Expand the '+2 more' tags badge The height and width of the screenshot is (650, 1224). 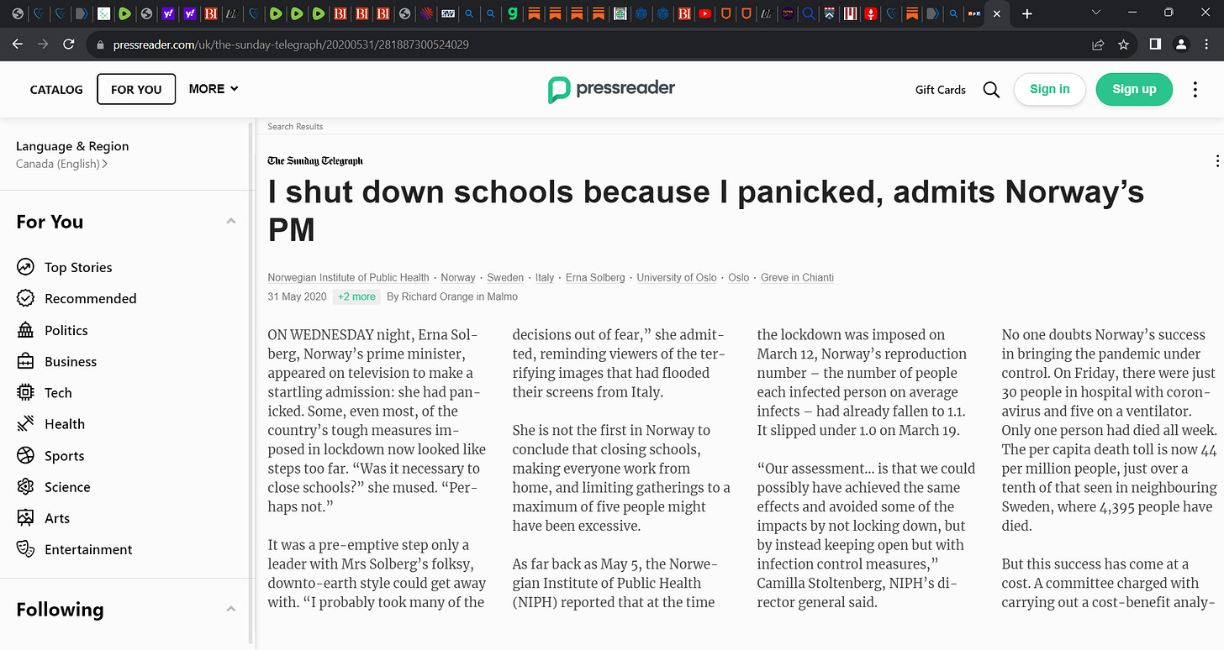(356, 296)
